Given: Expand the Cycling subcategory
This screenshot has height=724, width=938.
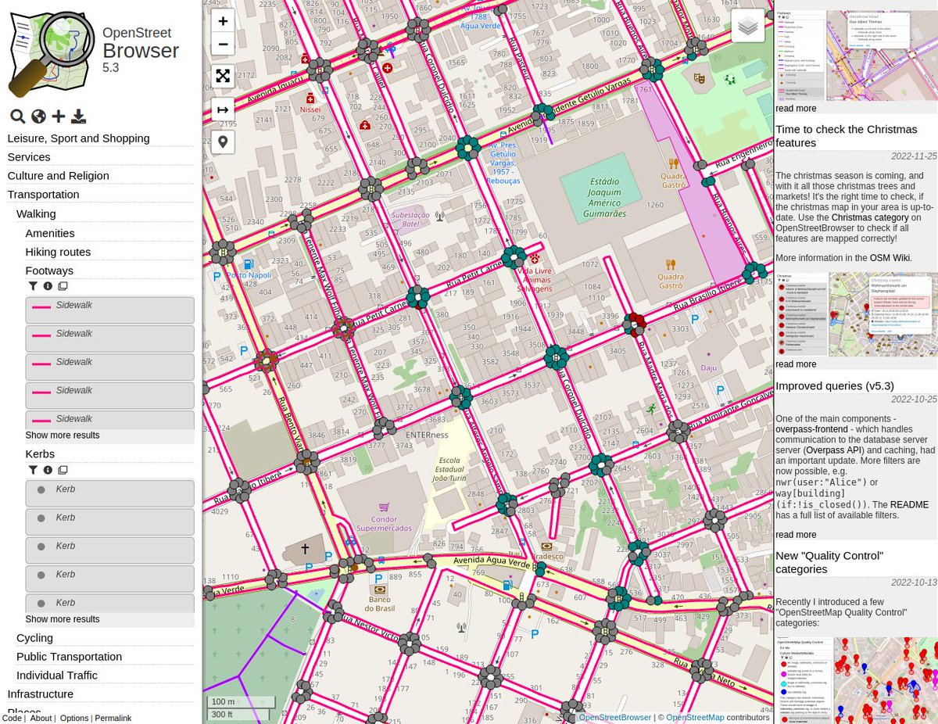Looking at the screenshot, I should (34, 638).
